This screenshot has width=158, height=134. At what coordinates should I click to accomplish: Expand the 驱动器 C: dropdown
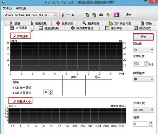pos(144,50)
